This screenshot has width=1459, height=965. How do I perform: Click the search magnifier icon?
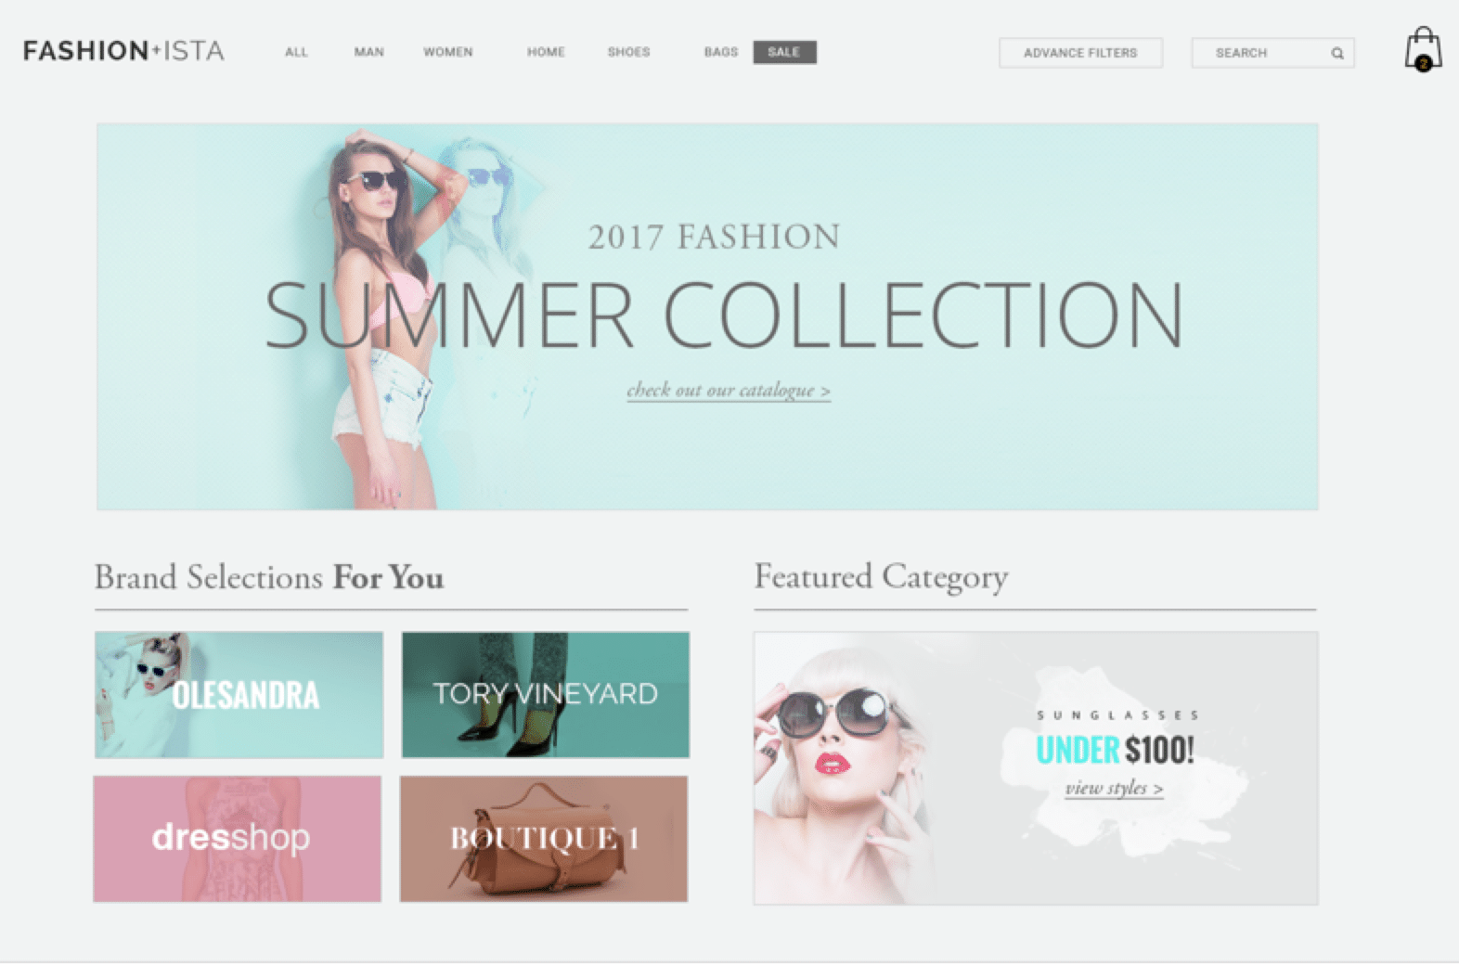click(1337, 53)
